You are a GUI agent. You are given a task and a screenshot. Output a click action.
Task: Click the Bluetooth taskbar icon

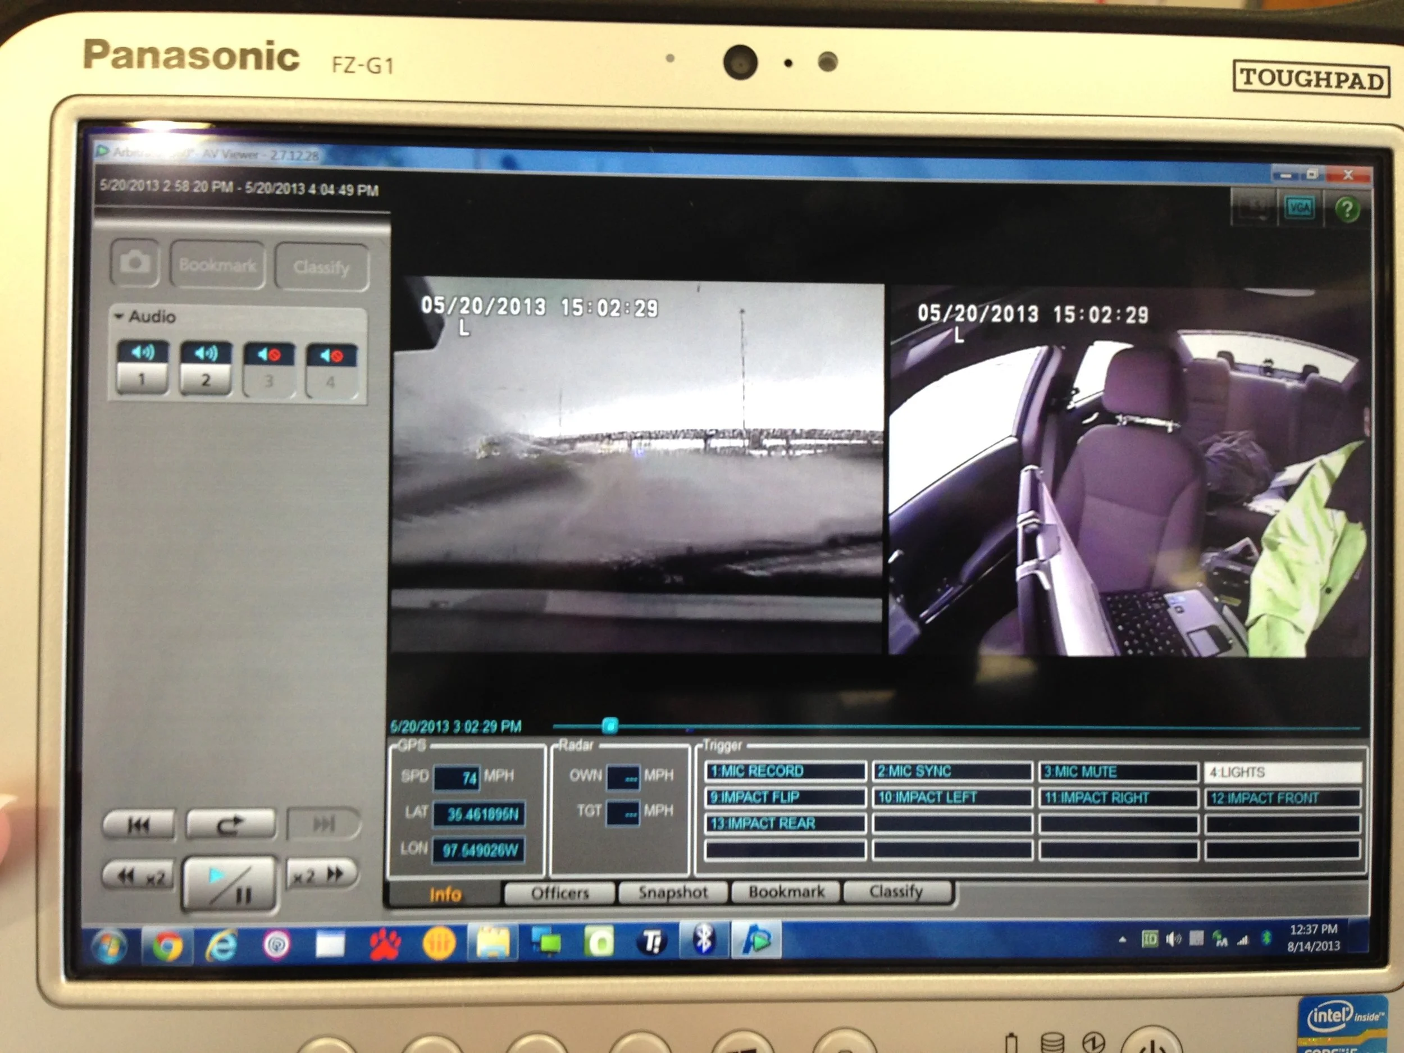704,940
